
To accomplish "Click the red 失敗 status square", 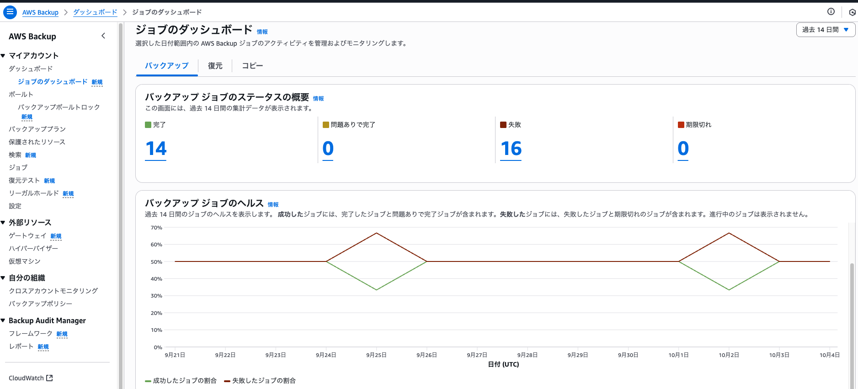I will coord(503,125).
